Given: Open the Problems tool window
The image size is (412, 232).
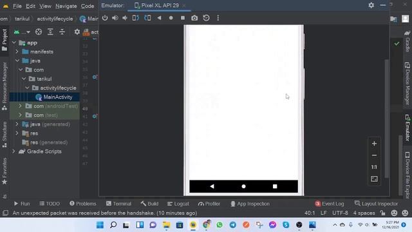Looking at the screenshot, I should (x=83, y=204).
